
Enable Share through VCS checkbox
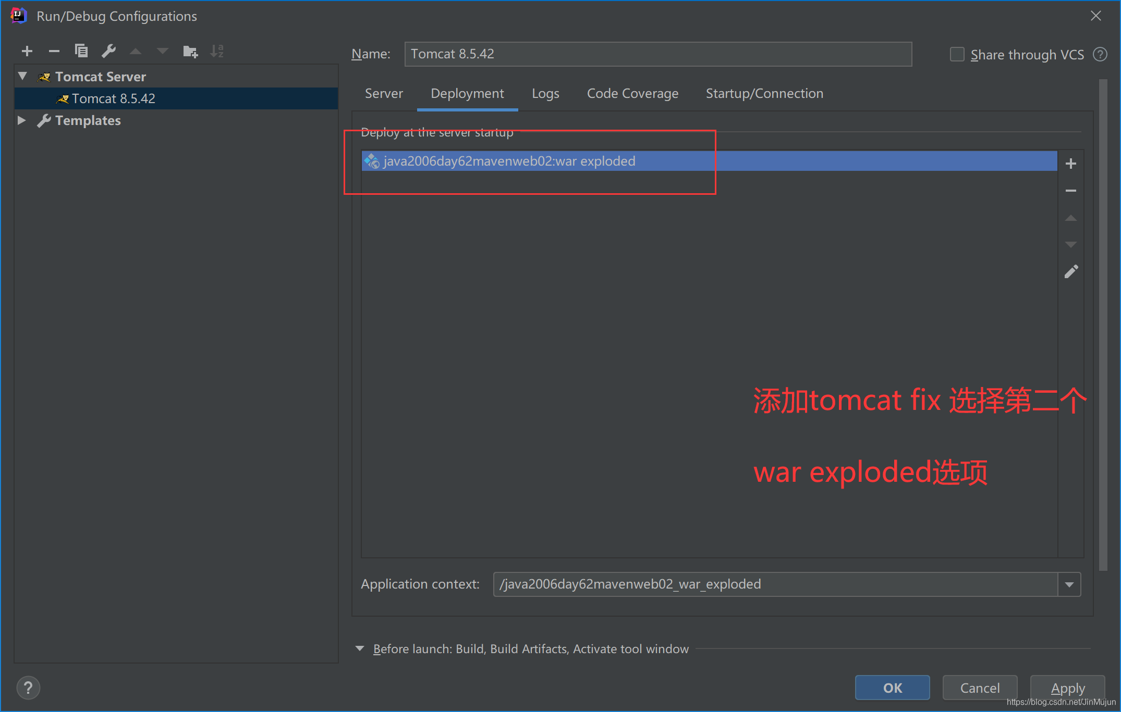(x=957, y=54)
